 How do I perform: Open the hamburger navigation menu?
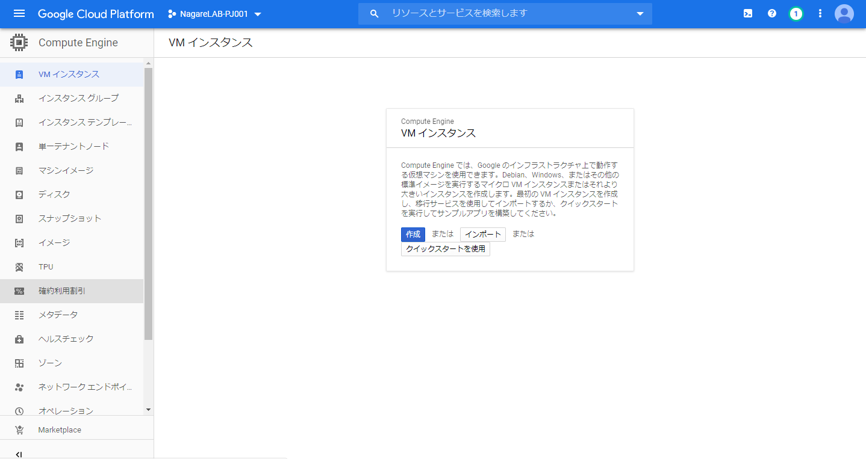19,13
